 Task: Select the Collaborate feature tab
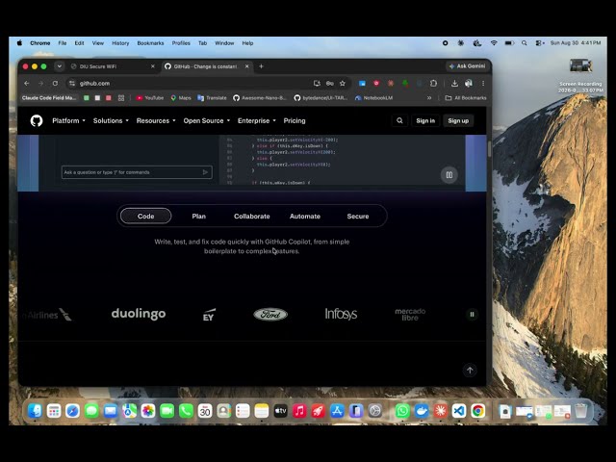click(252, 216)
